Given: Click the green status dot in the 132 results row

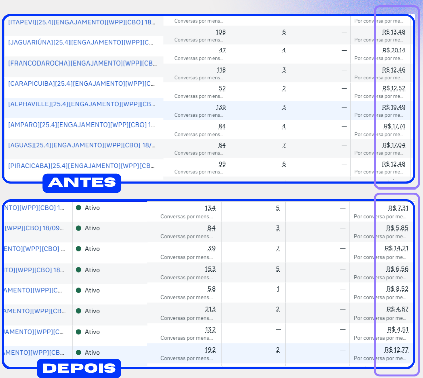Looking at the screenshot, I should click(x=78, y=332).
